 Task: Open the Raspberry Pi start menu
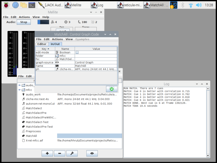click(x=6, y=5)
